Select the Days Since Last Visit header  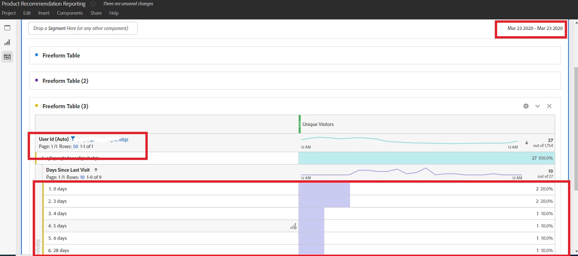(x=69, y=170)
